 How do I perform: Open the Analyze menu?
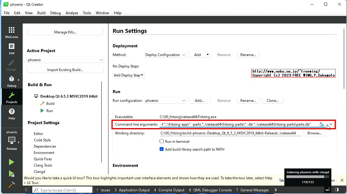pyautogui.click(x=72, y=13)
